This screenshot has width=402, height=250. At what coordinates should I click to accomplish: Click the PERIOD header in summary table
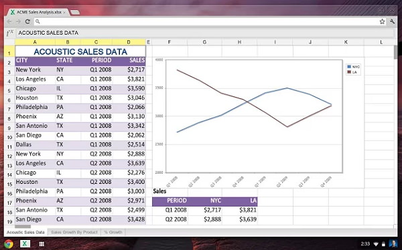[170, 201]
